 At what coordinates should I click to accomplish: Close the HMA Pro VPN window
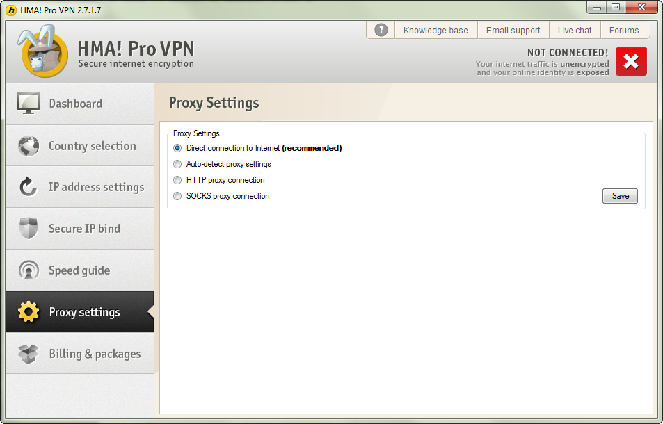coord(641,7)
